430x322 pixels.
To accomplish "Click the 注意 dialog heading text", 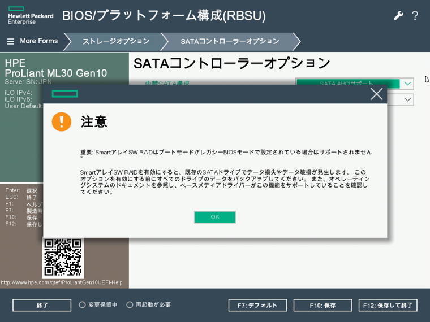I will [94, 122].
